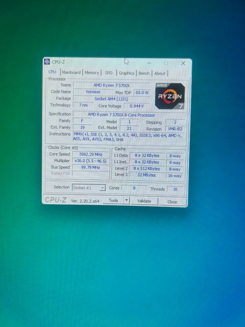
Task: Click the Family value F
Action: (82, 121)
